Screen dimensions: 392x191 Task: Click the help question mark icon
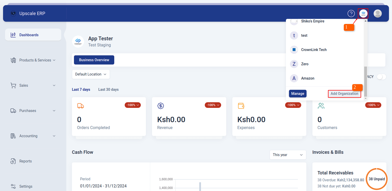click(x=351, y=14)
